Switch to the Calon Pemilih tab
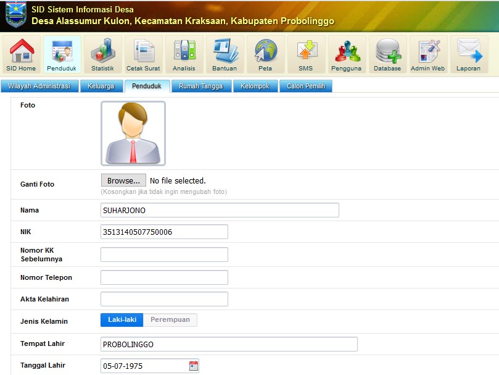This screenshot has height=375, width=499. tap(306, 86)
